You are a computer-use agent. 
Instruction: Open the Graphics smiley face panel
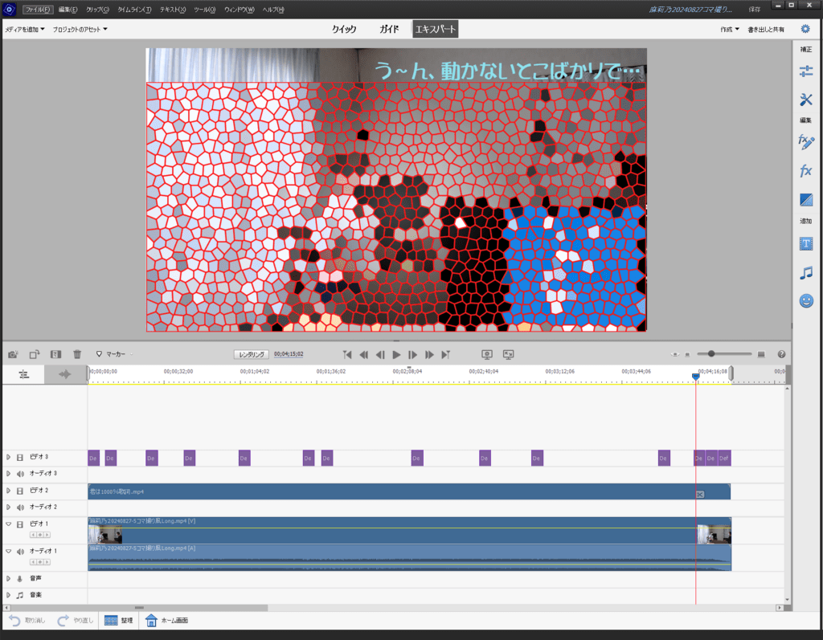coord(805,301)
